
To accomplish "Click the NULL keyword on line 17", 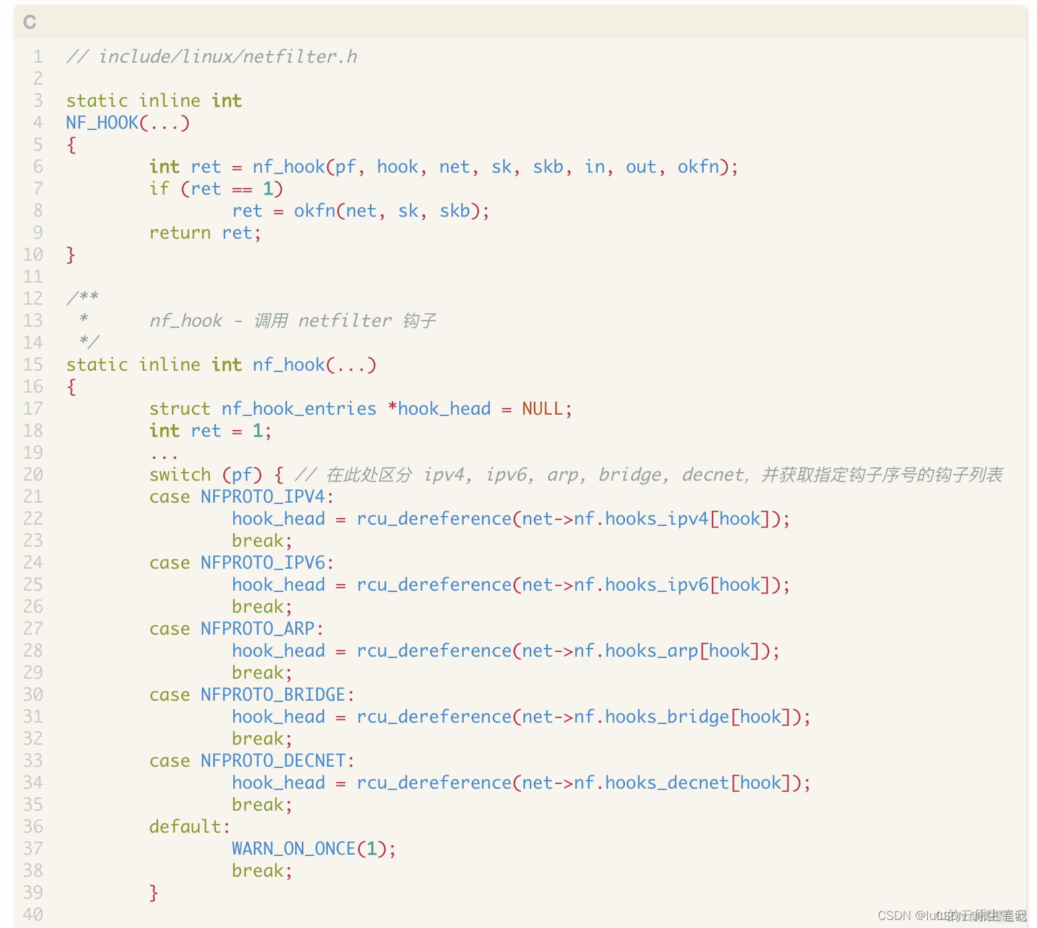I will coord(541,409).
